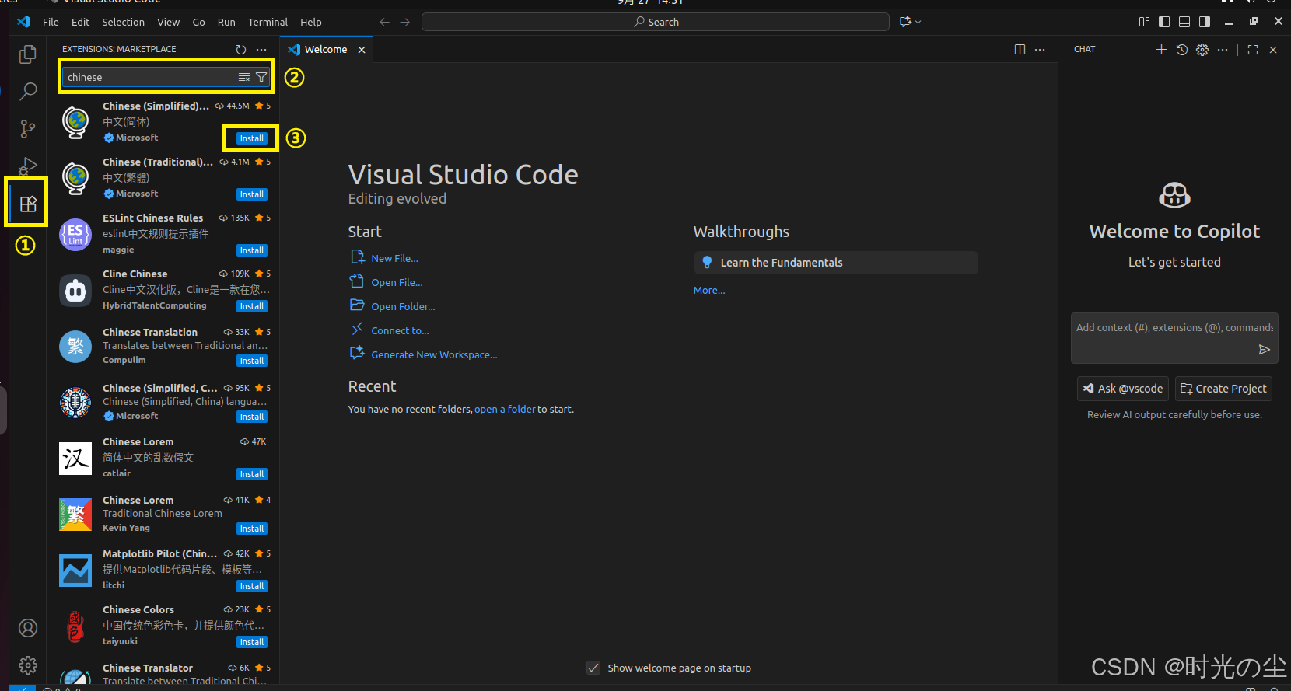The width and height of the screenshot is (1291, 691).
Task: Install Chinese (Simplified) language pack
Action: click(x=252, y=138)
